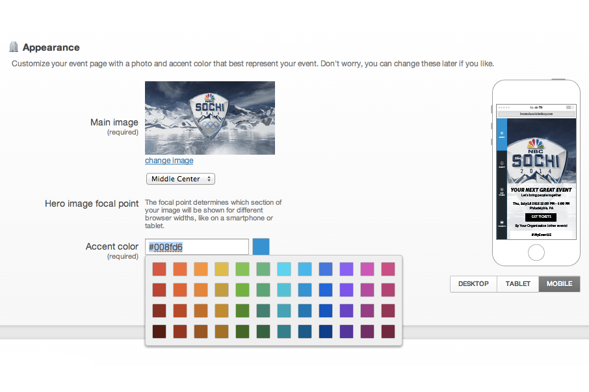This screenshot has height=392, width=589.
Task: Click the "Appearance" heading text
Action: 51,47
